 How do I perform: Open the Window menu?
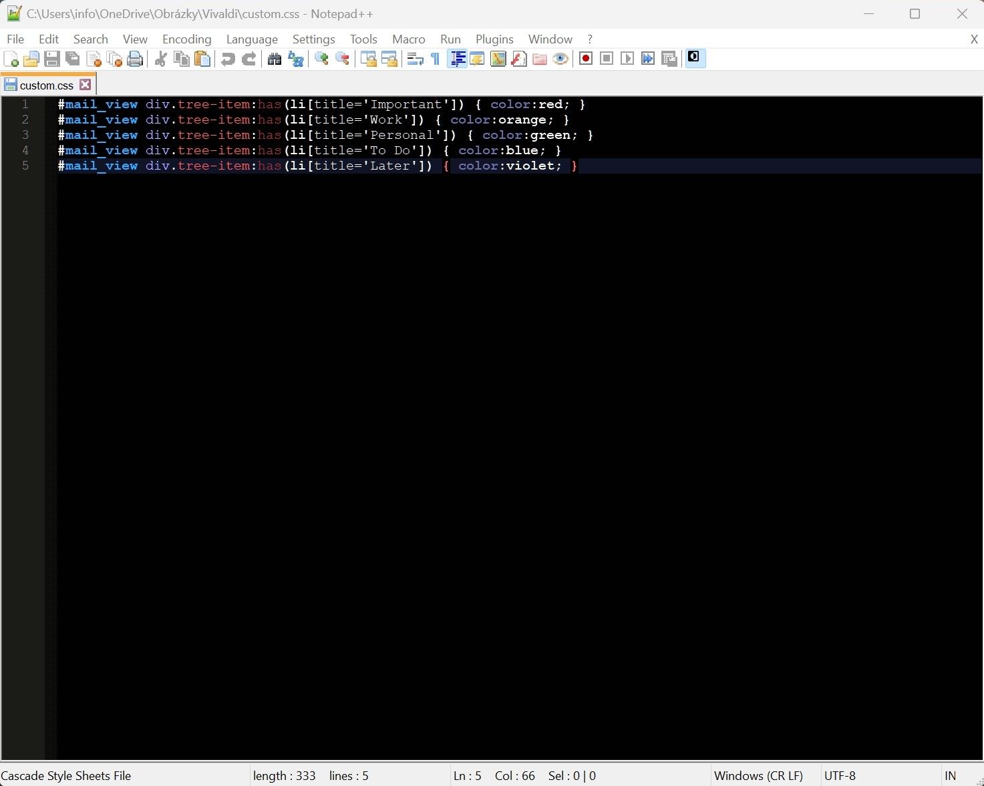(x=550, y=39)
